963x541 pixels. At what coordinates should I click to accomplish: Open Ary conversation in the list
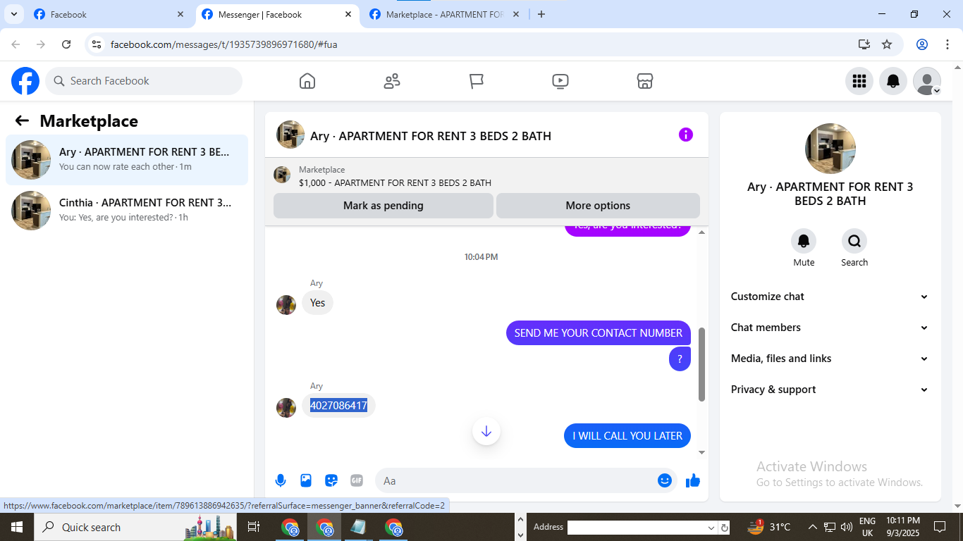127,160
